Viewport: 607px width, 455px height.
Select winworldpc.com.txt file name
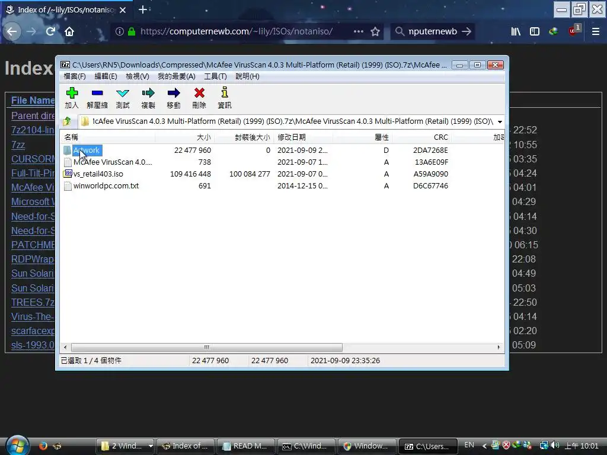106,185
